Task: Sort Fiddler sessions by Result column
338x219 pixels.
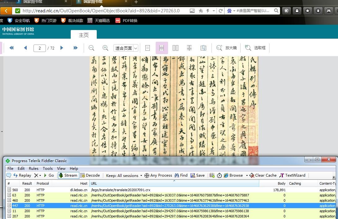Action: 27,183
